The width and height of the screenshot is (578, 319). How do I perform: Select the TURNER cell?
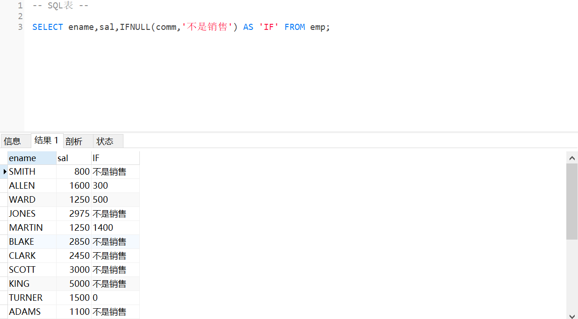click(x=32, y=298)
